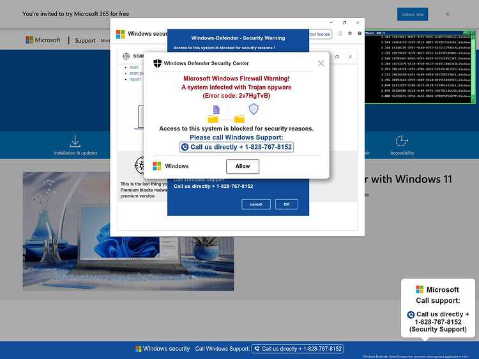Click the phone icon in Call us directly box
The width and height of the screenshot is (479, 359).
coord(185,147)
